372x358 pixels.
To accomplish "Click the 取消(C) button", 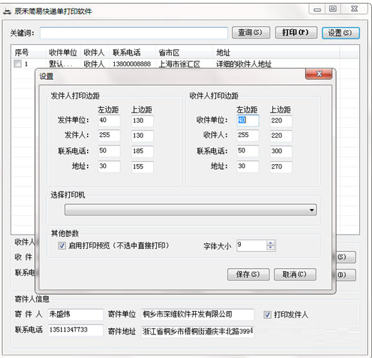I will click(295, 275).
